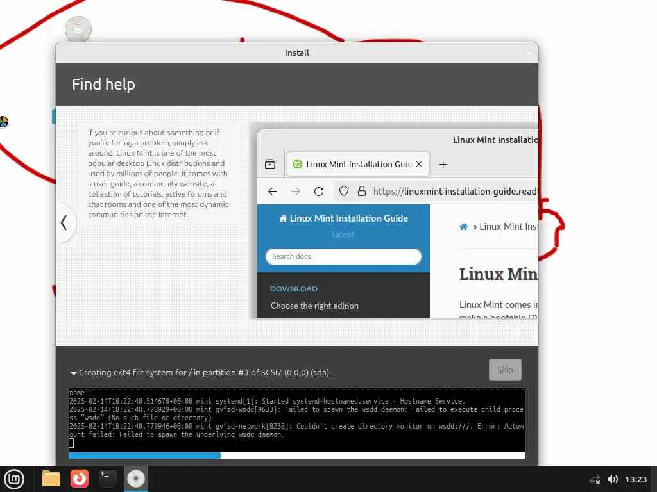657x492 pixels.
Task: Click the Install window title bar text
Action: click(x=296, y=53)
